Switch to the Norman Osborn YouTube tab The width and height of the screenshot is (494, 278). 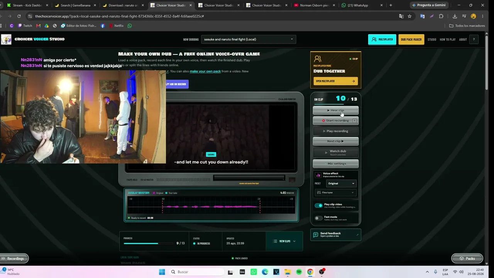[314, 5]
